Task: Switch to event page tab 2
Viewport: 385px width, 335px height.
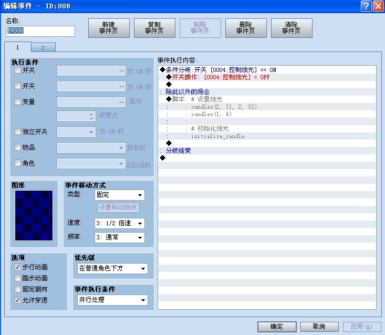Action: pos(43,48)
